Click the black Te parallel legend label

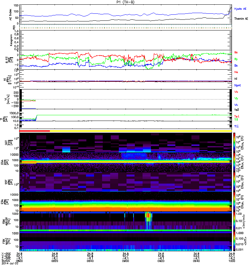point(237,110)
